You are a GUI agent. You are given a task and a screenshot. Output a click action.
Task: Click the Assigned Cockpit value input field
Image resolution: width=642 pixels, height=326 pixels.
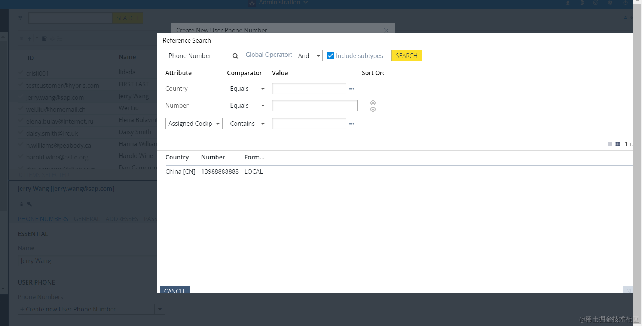click(x=309, y=124)
